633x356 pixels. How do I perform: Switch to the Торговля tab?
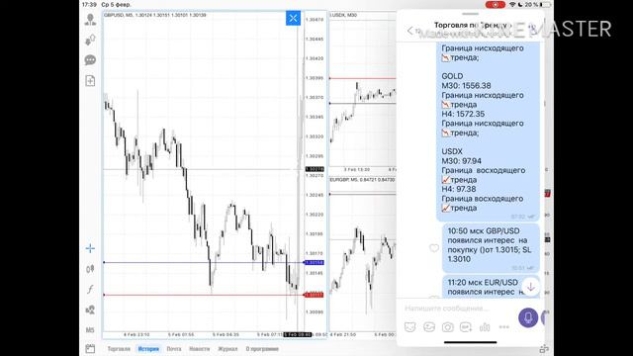119,349
